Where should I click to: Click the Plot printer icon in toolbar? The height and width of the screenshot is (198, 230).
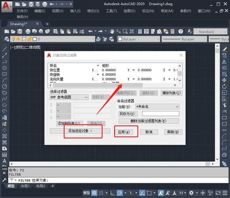28,31
